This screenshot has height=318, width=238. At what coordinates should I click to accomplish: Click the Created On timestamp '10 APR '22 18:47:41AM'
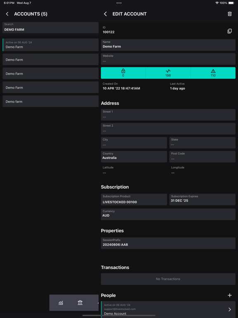[121, 88]
